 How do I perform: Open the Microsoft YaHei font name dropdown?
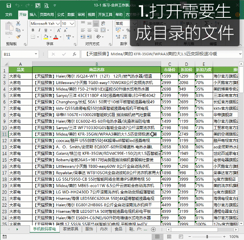(58, 24)
